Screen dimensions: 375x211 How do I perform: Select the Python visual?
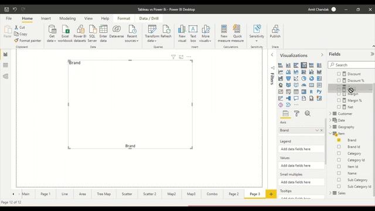(319, 91)
